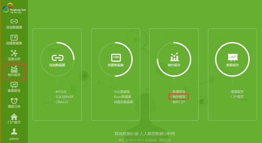The width and height of the screenshot is (262, 143).
Task: Open 创建数据集 in the left sidebar
Action: coord(14,40)
